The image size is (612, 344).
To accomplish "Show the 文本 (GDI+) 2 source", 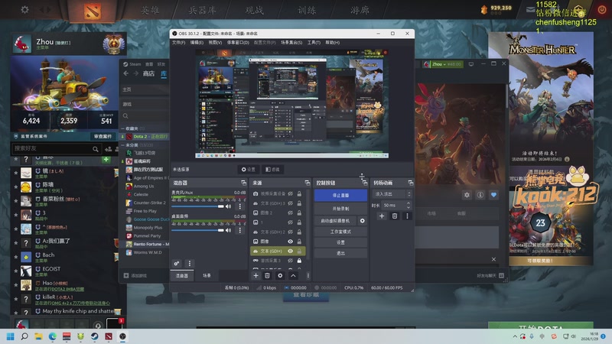I will (291, 232).
